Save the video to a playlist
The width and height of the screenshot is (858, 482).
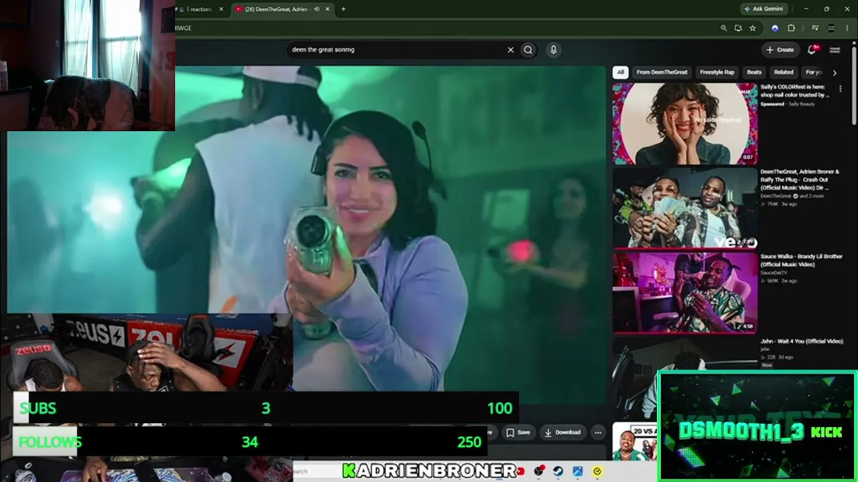518,432
